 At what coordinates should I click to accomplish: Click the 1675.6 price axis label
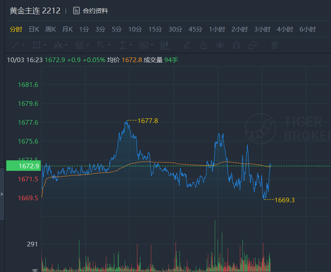click(x=28, y=141)
